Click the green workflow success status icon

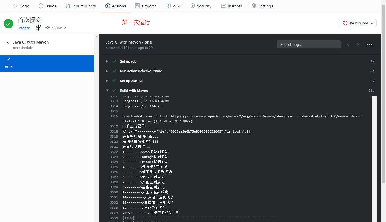point(9,24)
